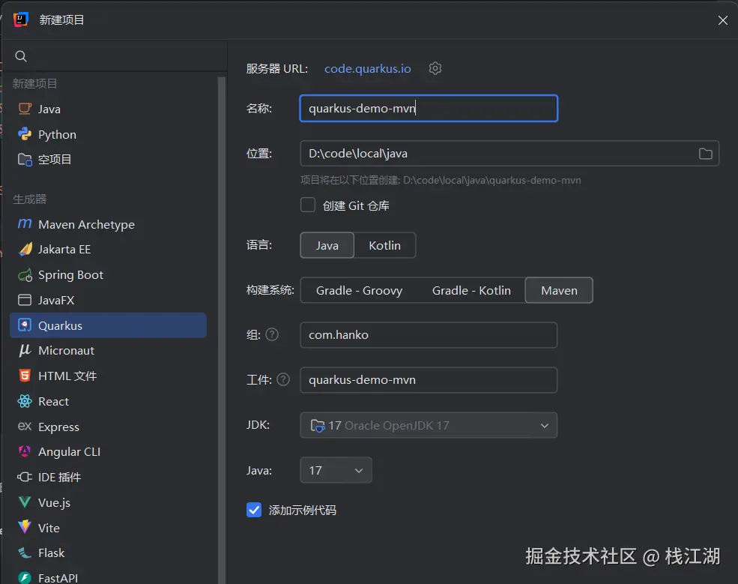Screen dimensions: 738x584
Task: Click the IDE plugin plug icon
Action: click(x=25, y=477)
